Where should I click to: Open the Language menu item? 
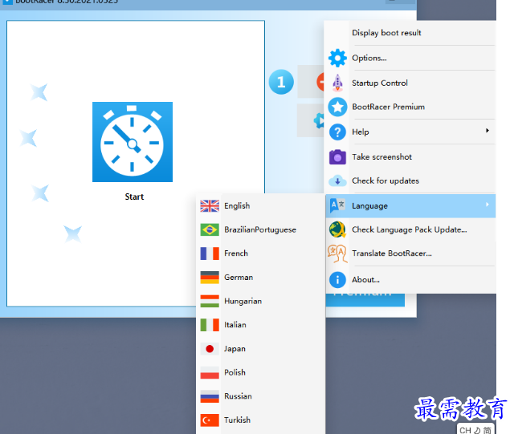410,206
